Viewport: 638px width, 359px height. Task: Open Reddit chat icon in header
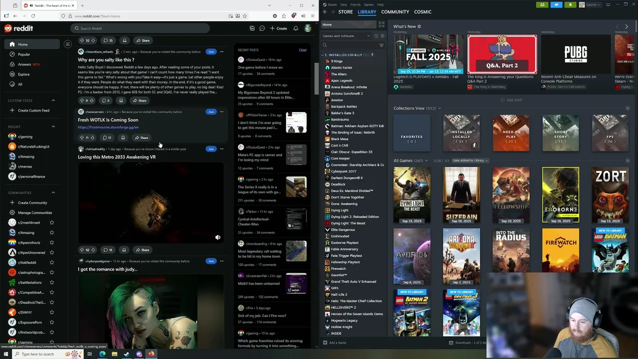coord(262,28)
